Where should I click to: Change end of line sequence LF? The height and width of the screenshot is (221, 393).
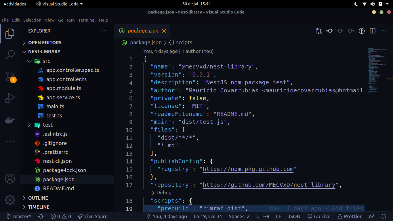pos(278,216)
